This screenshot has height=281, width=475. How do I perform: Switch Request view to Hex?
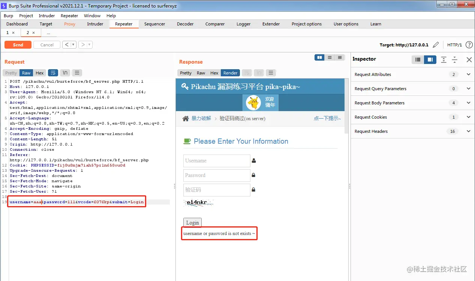coord(40,73)
